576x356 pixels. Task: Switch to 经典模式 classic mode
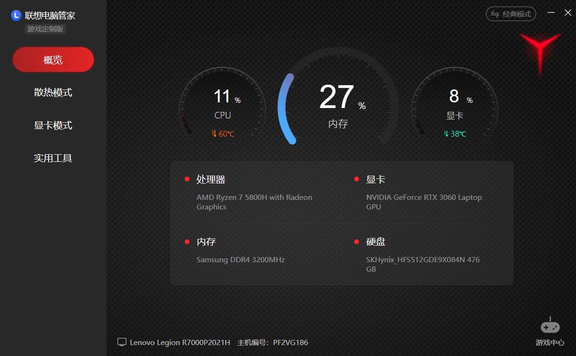pos(511,14)
